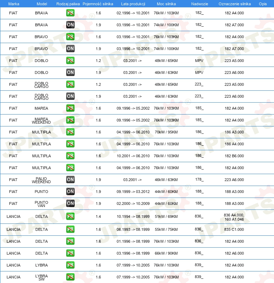The image size is (274, 283).
Task: Select petrol icon for MULTIPLA with engine 186 A3.000
Action: tap(70, 132)
